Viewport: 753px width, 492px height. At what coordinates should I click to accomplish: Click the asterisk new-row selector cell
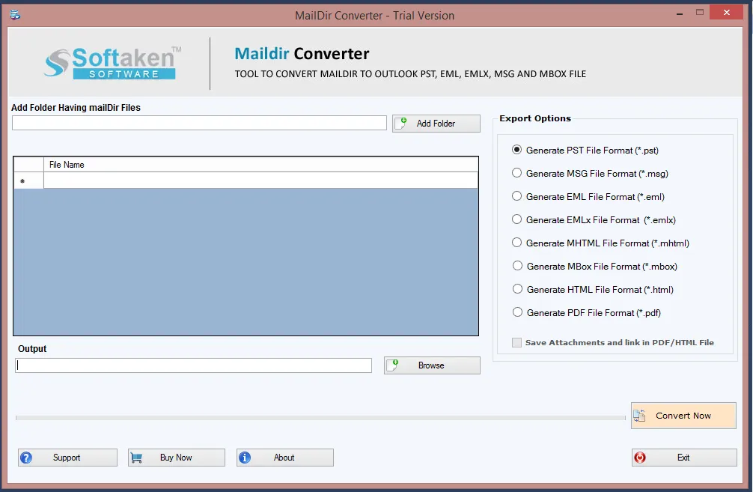pyautogui.click(x=28, y=180)
